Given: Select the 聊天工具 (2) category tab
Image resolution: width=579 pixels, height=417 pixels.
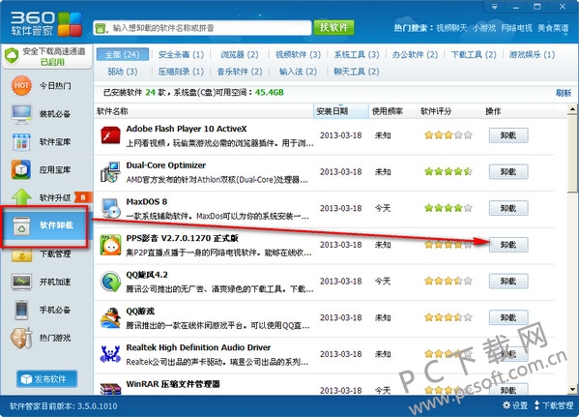Looking at the screenshot, I should [x=357, y=72].
